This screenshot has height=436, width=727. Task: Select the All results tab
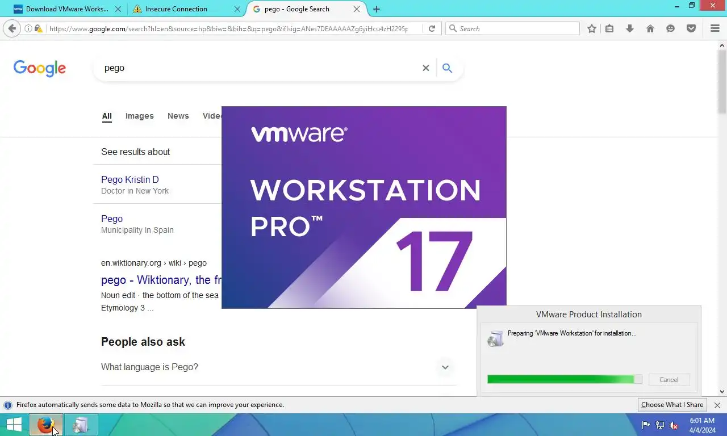(x=107, y=116)
